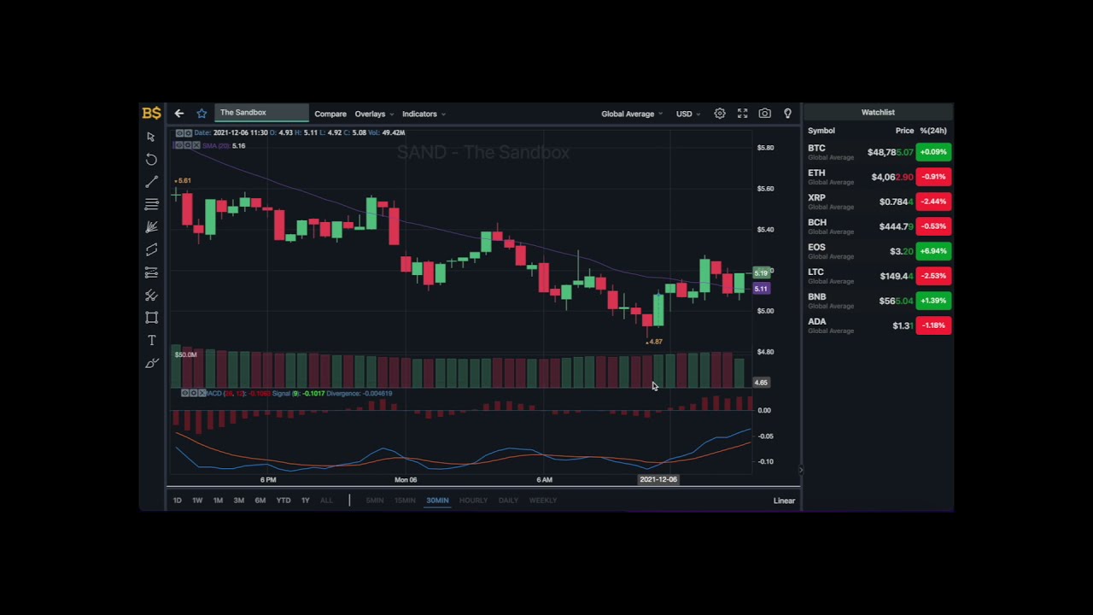The width and height of the screenshot is (1093, 615).
Task: Open settings for main price series
Action: 187,132
